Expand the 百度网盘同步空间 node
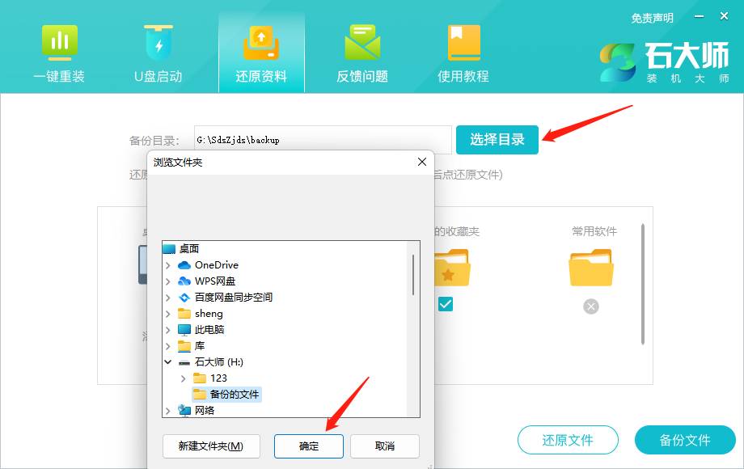 point(168,298)
